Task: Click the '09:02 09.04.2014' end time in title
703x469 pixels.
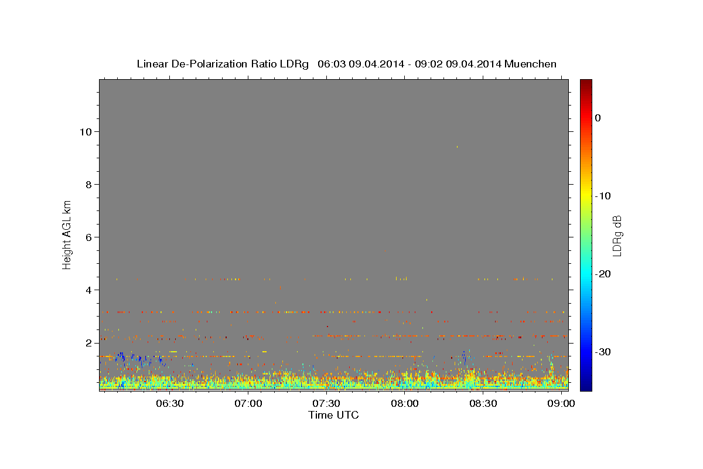Action: 458,64
